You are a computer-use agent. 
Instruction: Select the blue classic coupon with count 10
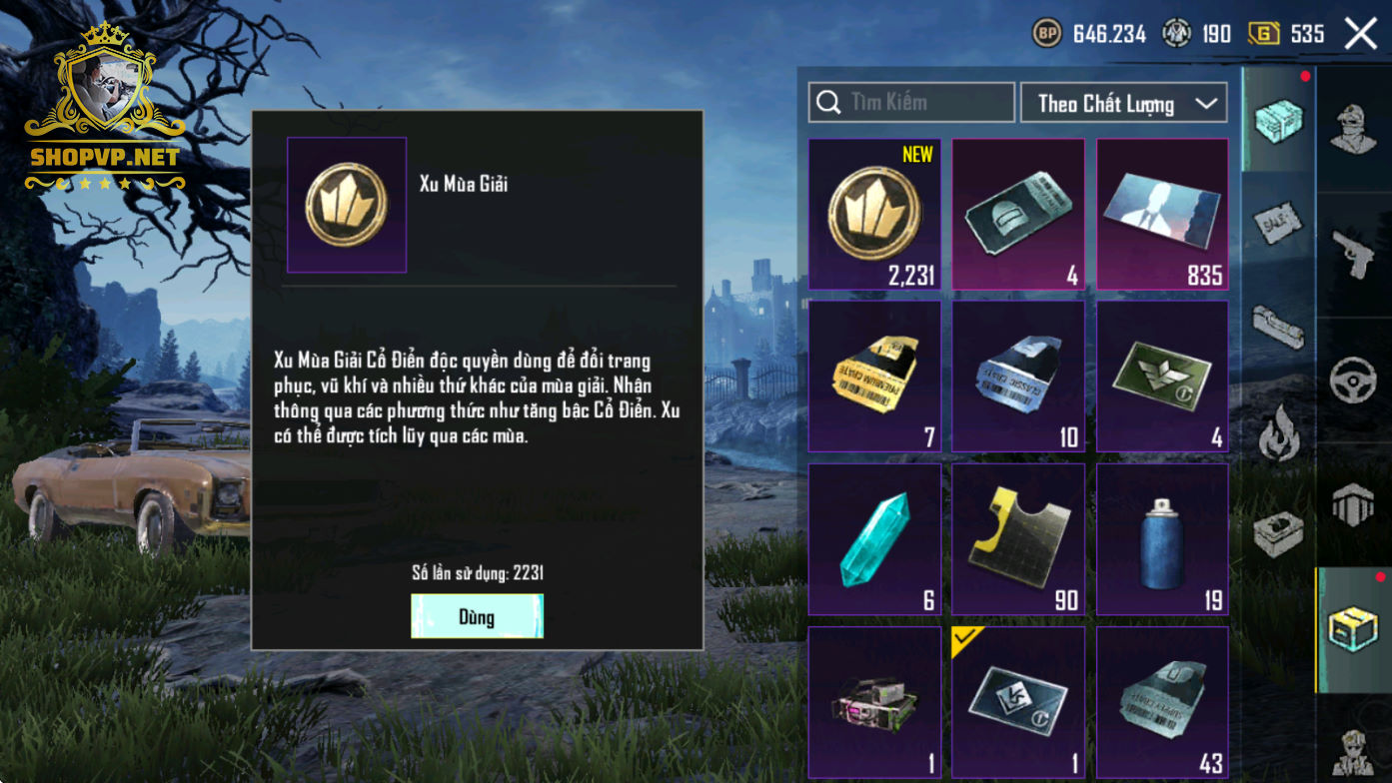1018,377
